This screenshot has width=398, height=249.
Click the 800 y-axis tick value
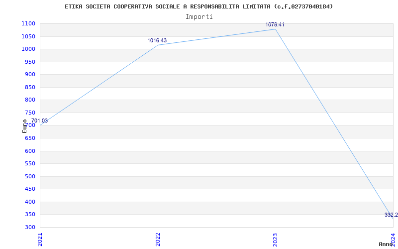click(x=31, y=100)
